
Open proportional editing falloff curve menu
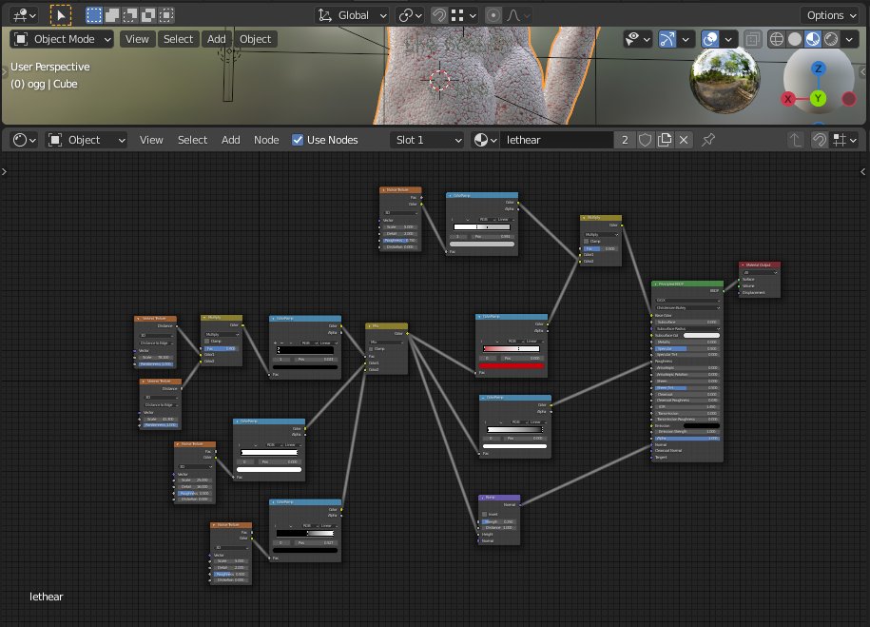pyautogui.click(x=517, y=15)
